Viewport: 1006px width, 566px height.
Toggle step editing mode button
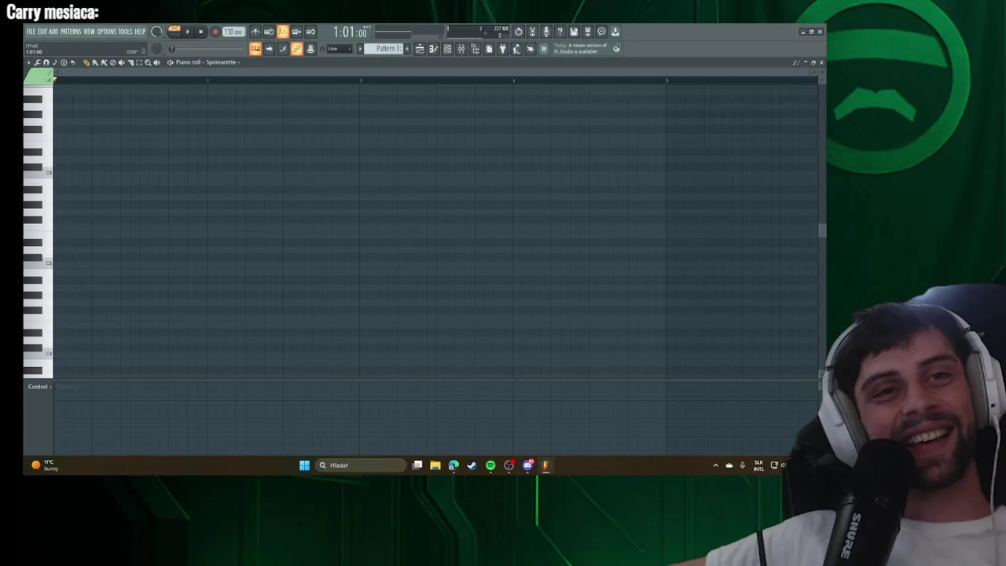click(x=283, y=49)
